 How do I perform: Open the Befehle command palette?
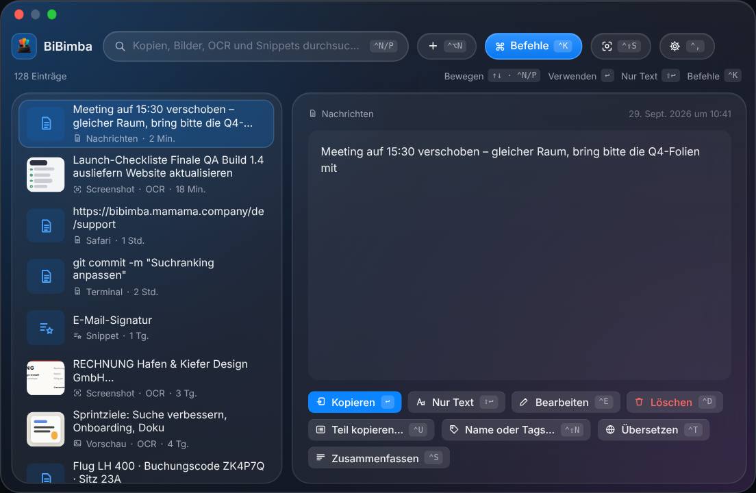click(533, 47)
